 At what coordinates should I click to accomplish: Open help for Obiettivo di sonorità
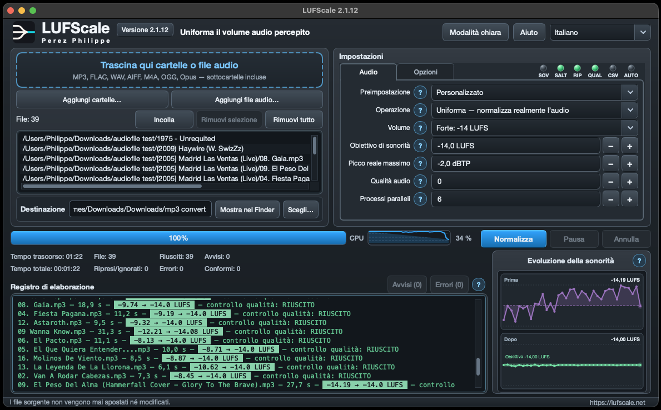click(420, 146)
